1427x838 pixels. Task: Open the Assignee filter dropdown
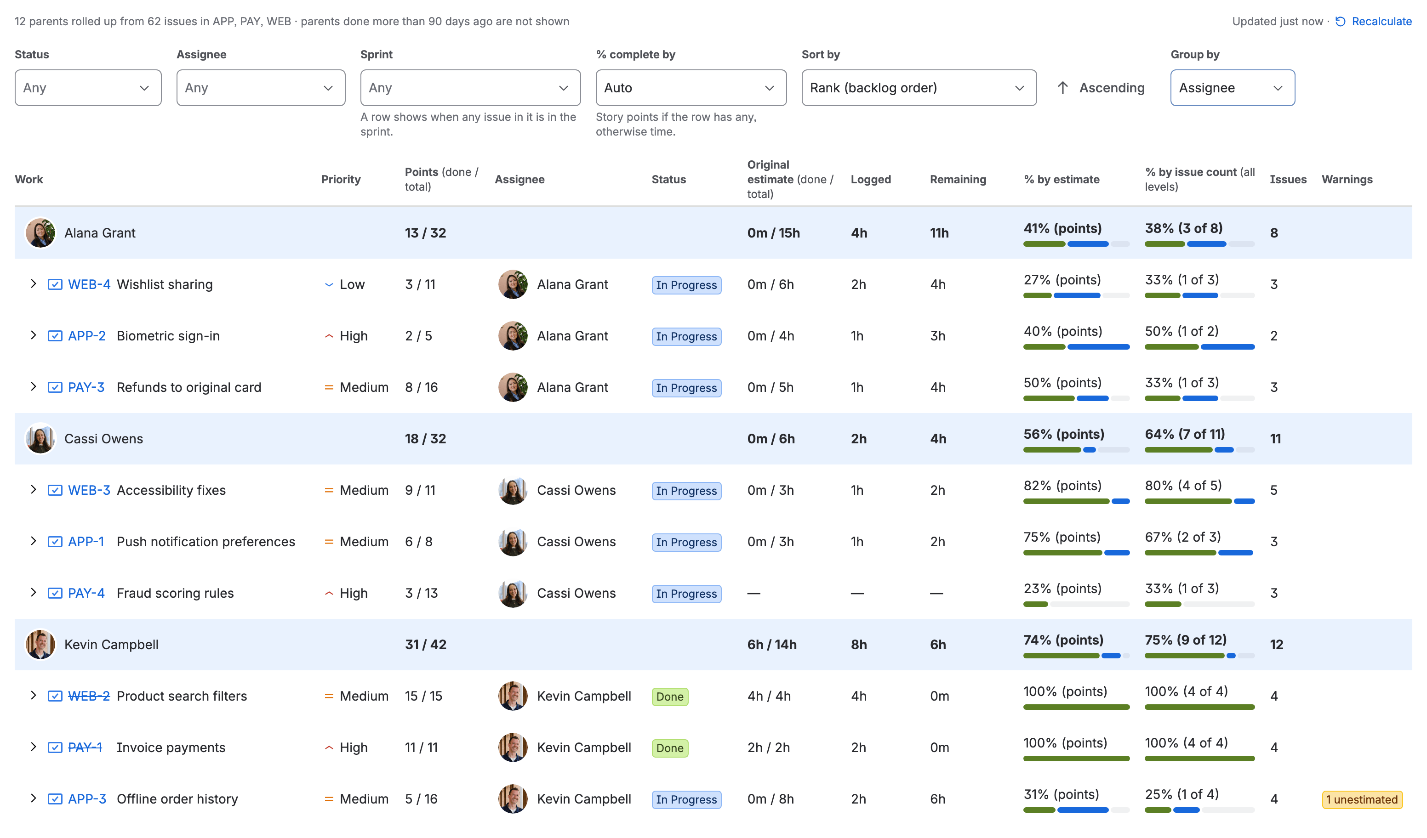(x=261, y=88)
